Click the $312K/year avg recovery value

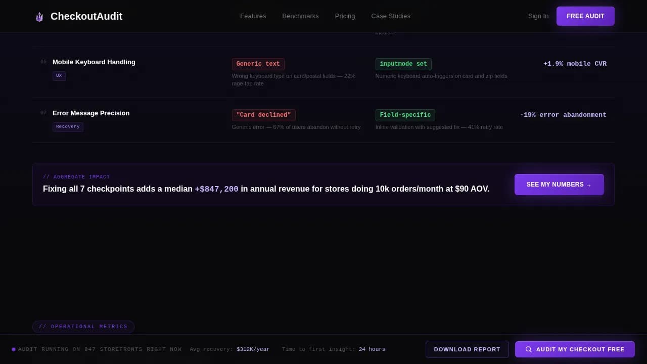253,349
